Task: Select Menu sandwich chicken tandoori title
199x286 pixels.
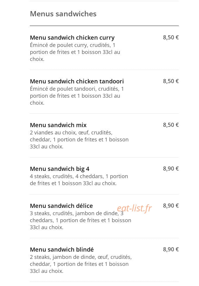Action: click(77, 81)
